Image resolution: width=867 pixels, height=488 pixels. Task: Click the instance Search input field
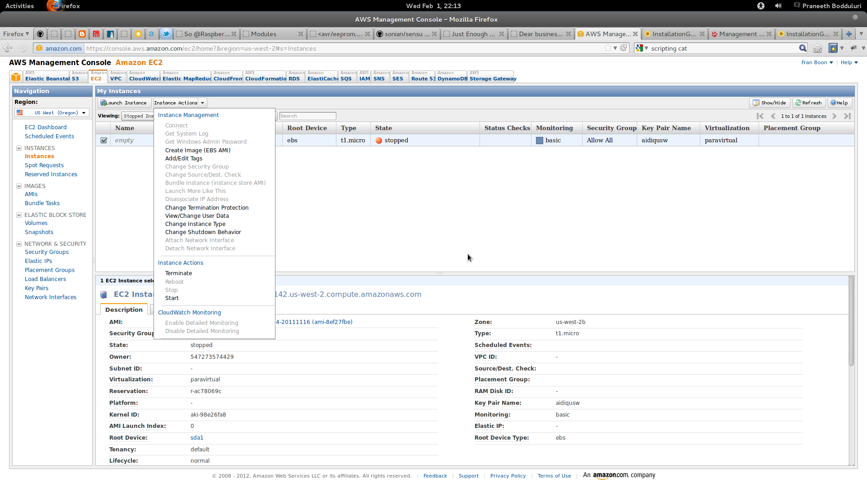point(307,116)
